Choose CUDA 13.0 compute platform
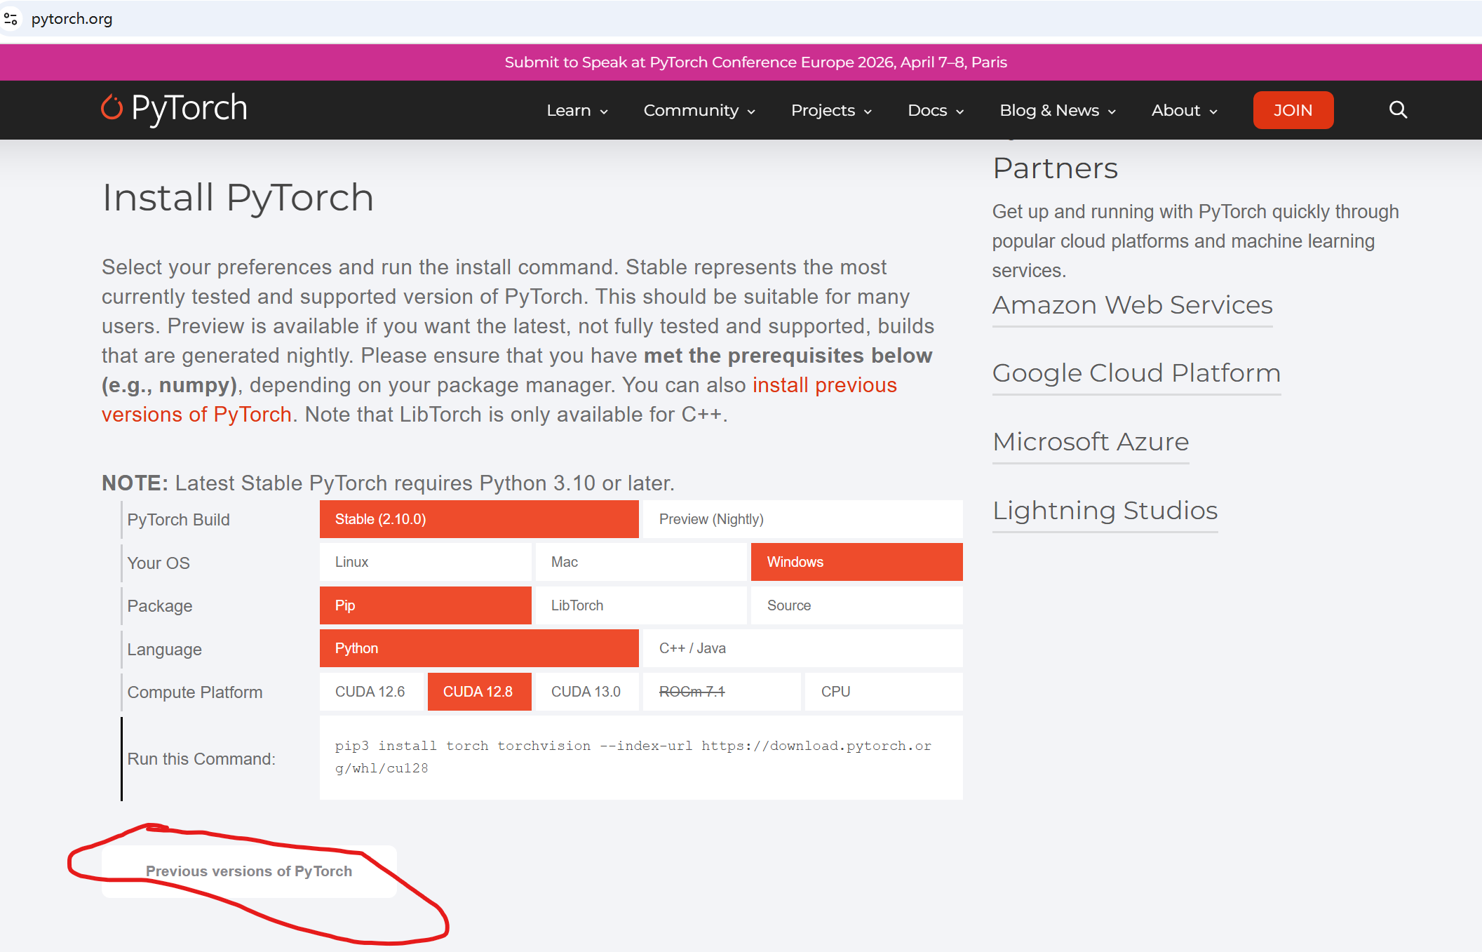 [586, 692]
